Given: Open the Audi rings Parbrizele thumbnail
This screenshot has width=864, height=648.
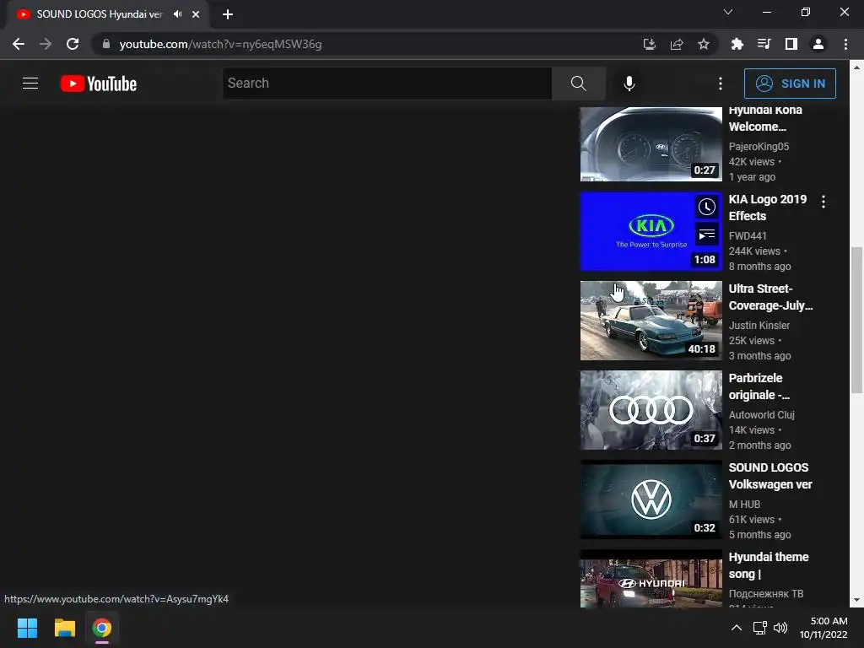Looking at the screenshot, I should (651, 410).
